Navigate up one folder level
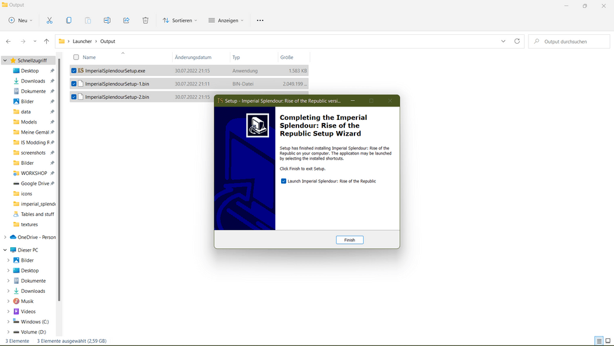The height and width of the screenshot is (346, 614). [x=46, y=41]
